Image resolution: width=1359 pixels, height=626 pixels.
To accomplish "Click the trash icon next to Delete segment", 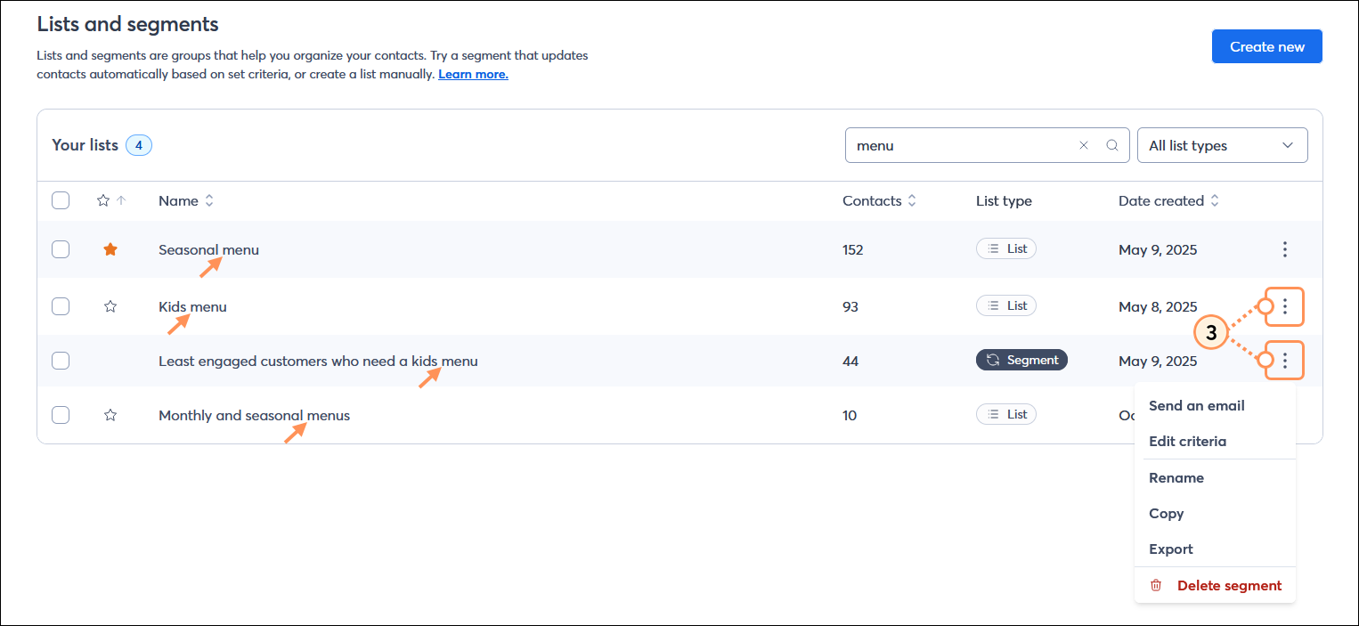I will 1155,585.
